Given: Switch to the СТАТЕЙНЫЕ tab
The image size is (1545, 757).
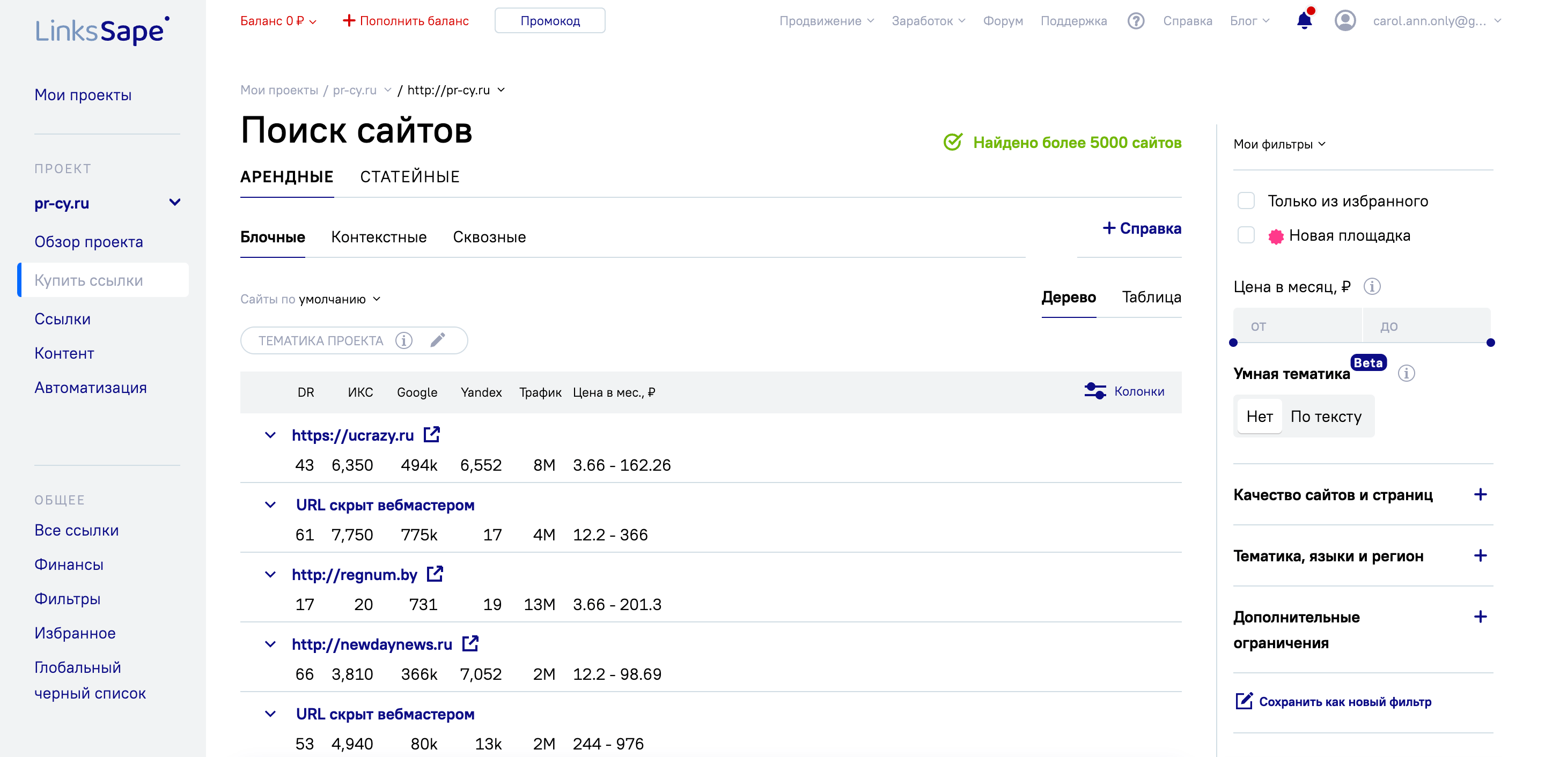Looking at the screenshot, I should [x=410, y=176].
